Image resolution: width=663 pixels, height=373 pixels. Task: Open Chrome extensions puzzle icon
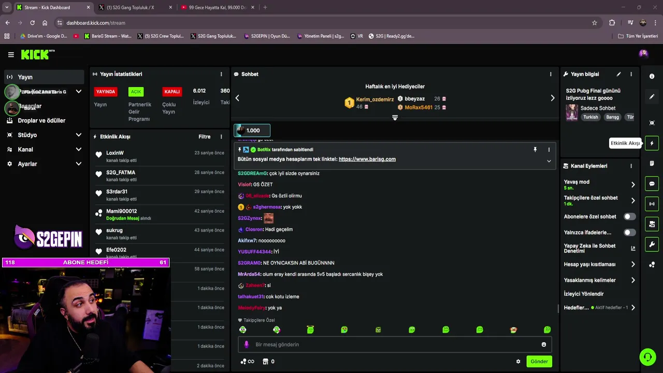pos(612,23)
